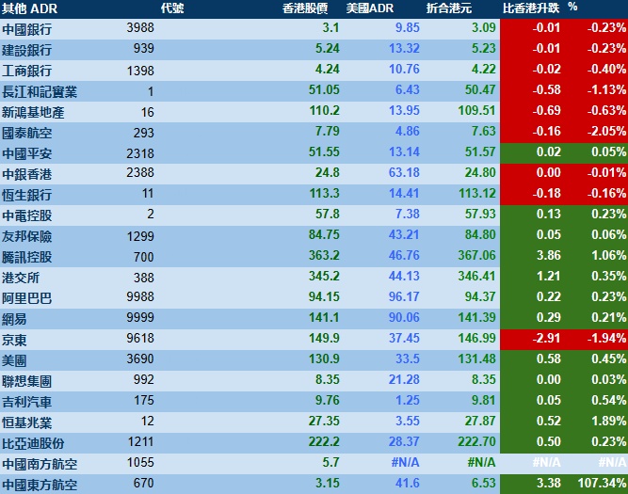Screen dimensions: 628x494
Task: Select the 網易 stock name
Action: pyautogui.click(x=14, y=320)
